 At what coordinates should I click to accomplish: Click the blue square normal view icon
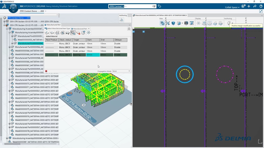tap(192, 23)
